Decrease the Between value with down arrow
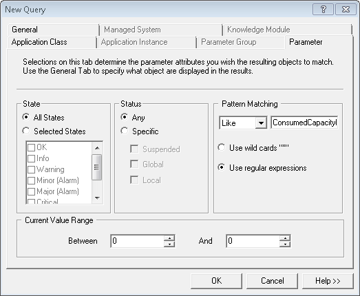The width and height of the screenshot is (360, 296). click(x=169, y=244)
